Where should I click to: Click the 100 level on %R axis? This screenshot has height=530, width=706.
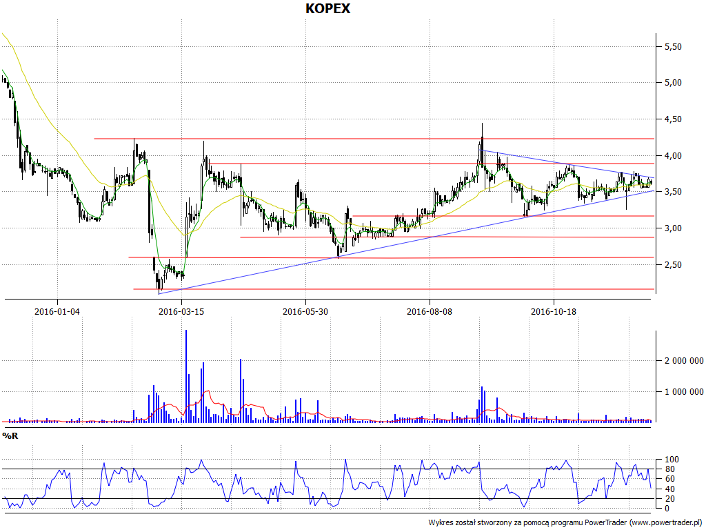point(672,460)
